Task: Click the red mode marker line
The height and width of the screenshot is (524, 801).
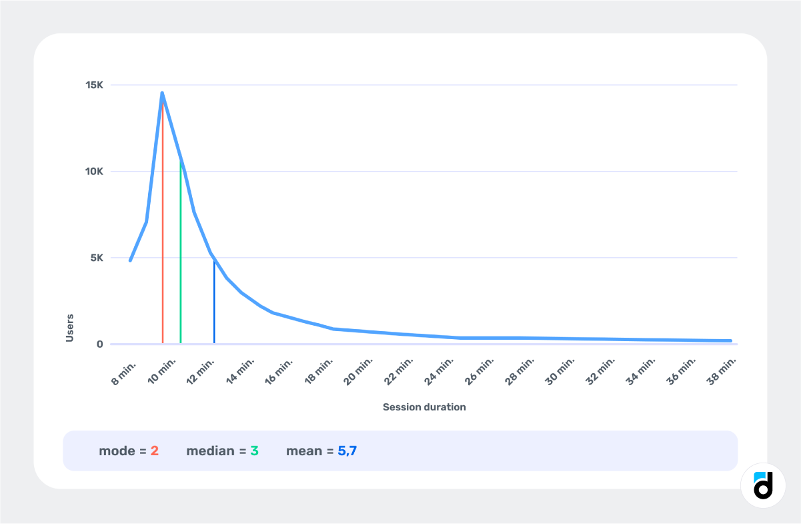Action: (163, 234)
